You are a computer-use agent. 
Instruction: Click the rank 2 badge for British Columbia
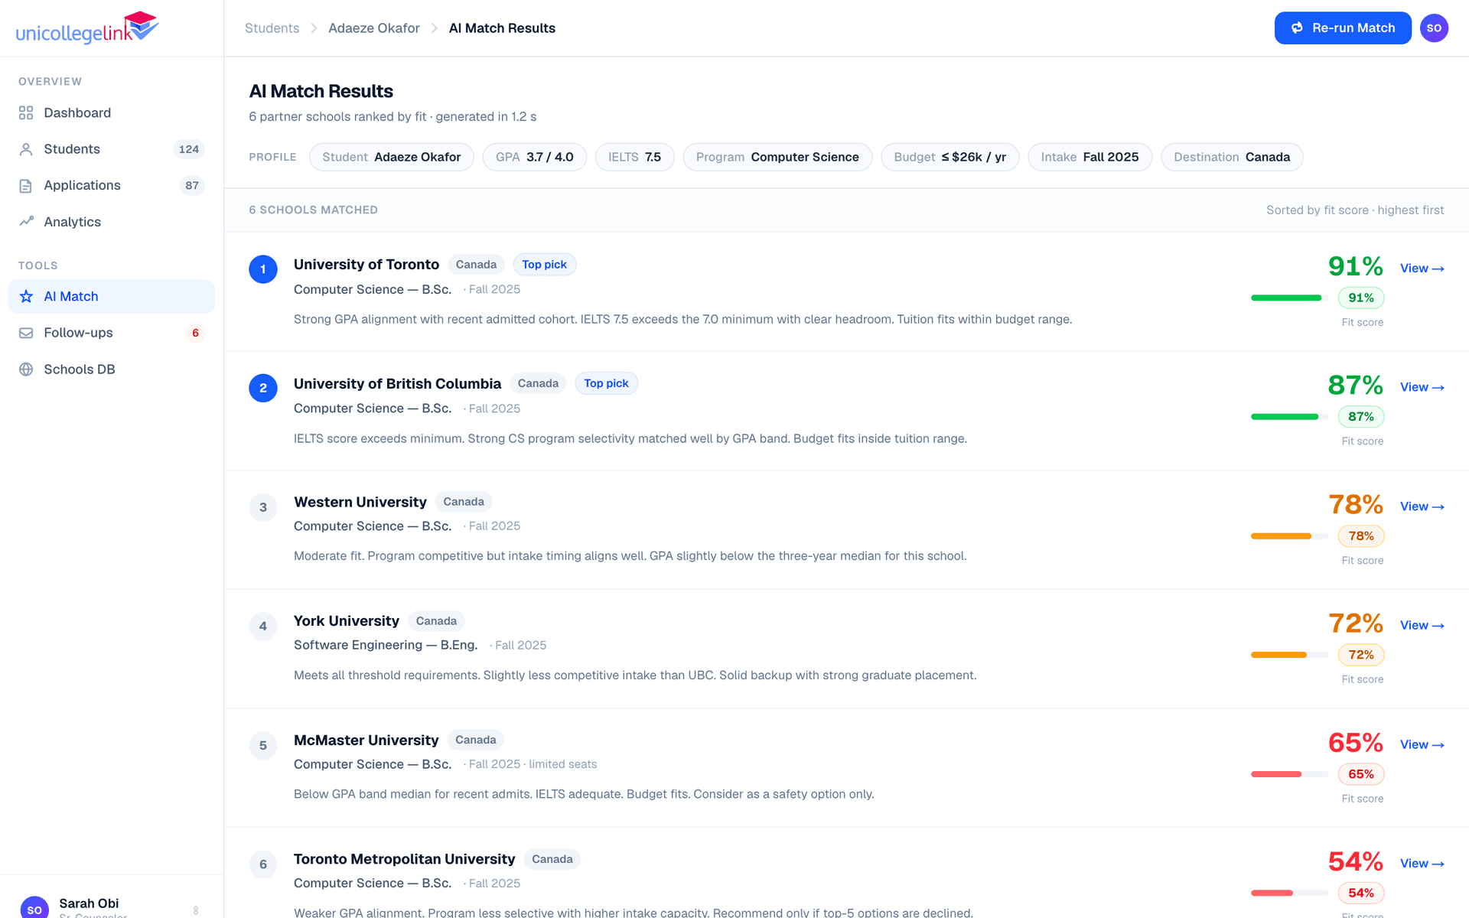tap(263, 388)
